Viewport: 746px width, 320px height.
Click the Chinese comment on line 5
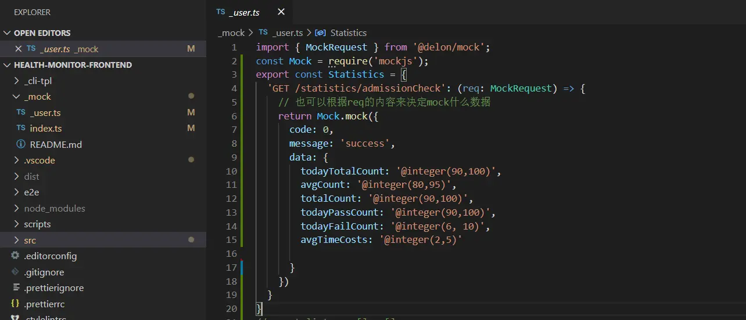(385, 103)
